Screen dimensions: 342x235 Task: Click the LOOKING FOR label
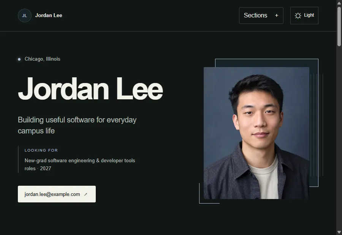41,150
